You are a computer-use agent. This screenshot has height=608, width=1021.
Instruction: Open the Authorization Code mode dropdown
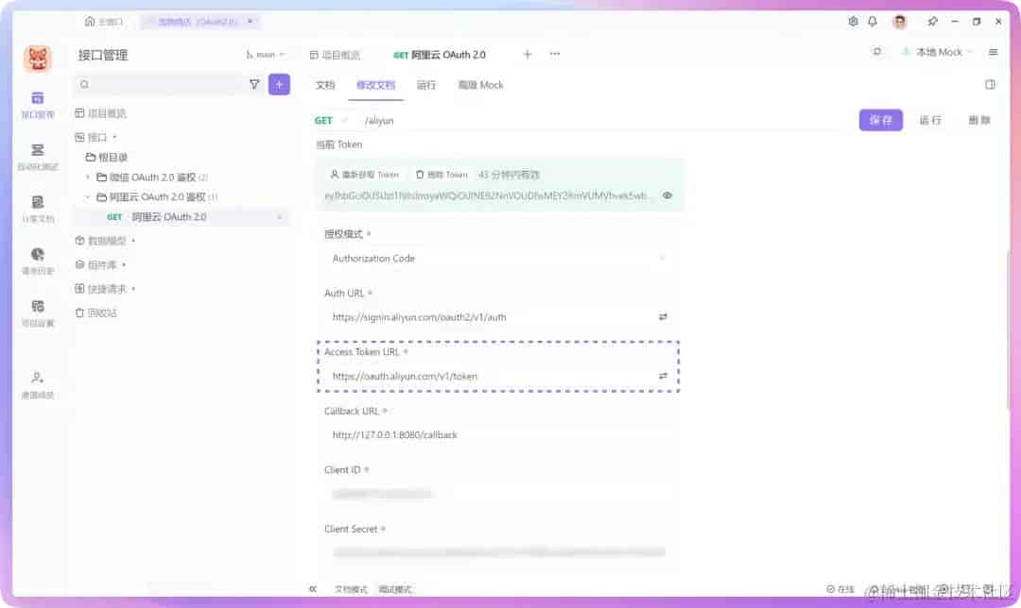pyautogui.click(x=498, y=259)
